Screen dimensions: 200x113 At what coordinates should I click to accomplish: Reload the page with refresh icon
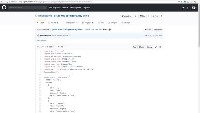7,2
